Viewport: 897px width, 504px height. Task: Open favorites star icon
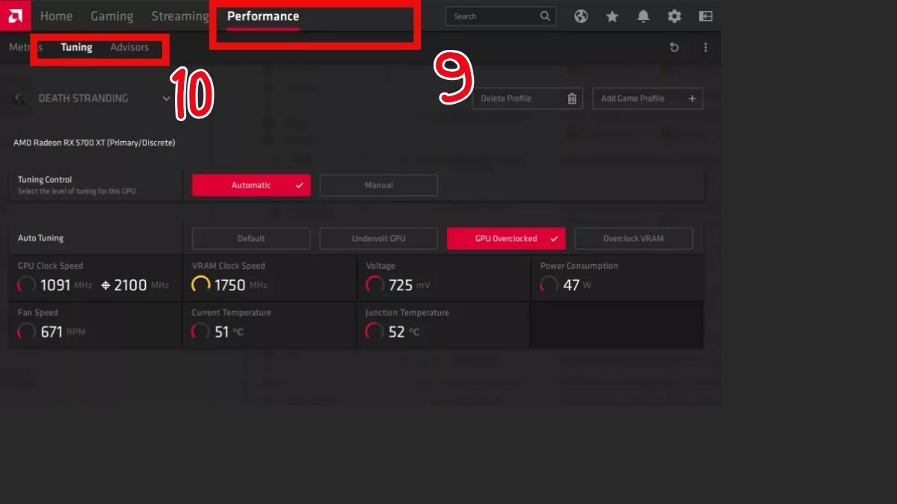pyautogui.click(x=612, y=16)
